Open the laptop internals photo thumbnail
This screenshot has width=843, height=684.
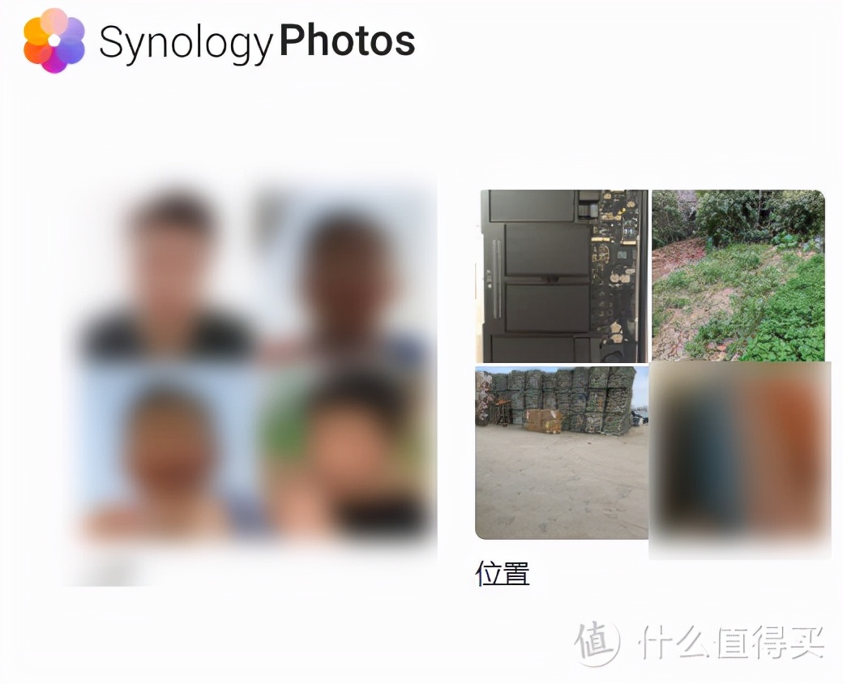[563, 276]
